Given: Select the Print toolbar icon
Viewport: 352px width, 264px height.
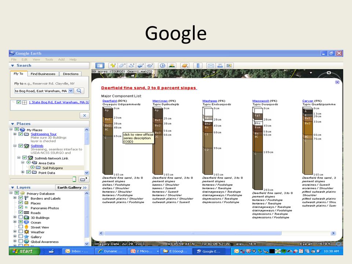Looking at the screenshot, I should pyautogui.click(x=220, y=66).
